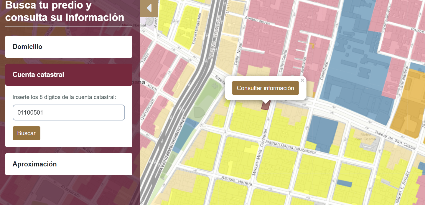The width and height of the screenshot is (425, 205).
Task: Click the Consultar información button
Action: (x=266, y=88)
